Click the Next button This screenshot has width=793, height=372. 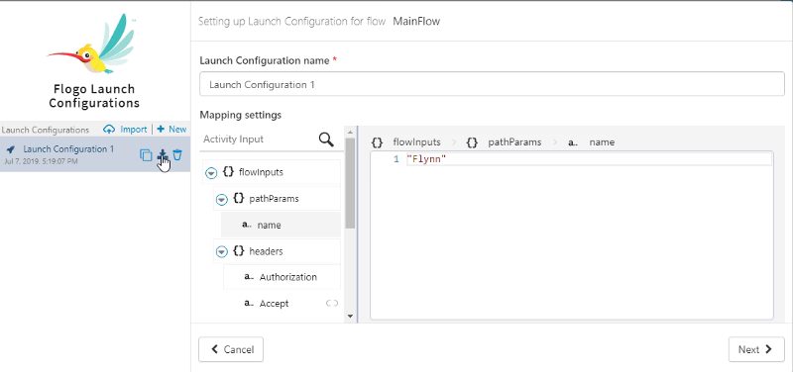coord(756,349)
